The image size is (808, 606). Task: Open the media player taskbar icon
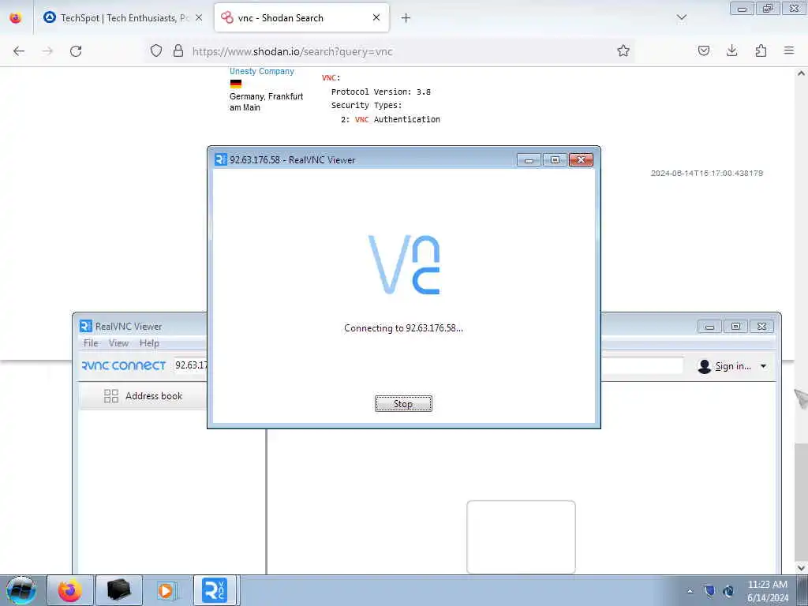pos(166,590)
